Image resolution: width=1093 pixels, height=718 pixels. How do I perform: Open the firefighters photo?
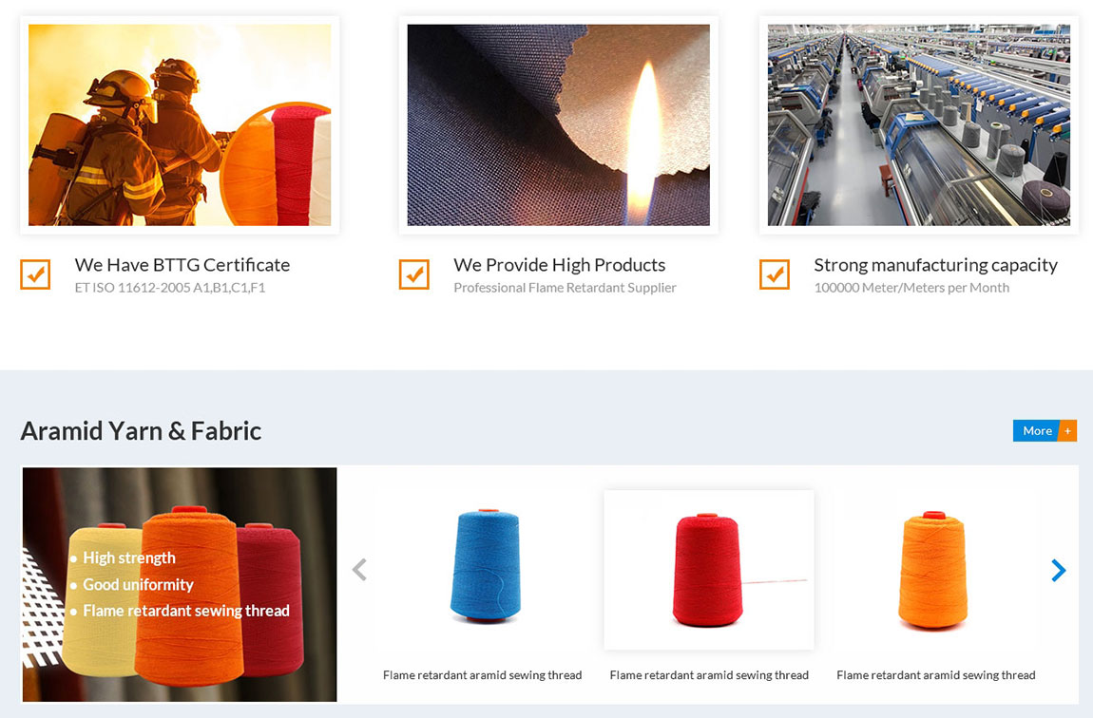coord(180,125)
